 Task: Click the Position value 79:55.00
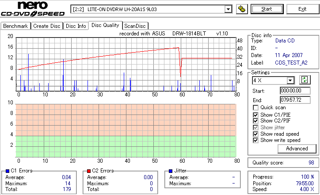[305, 184]
